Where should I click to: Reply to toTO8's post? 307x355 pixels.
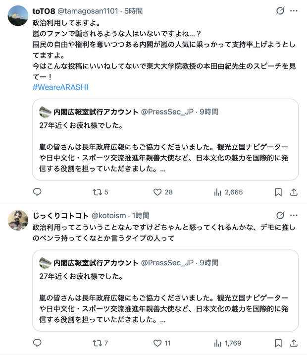pyautogui.click(x=37, y=192)
